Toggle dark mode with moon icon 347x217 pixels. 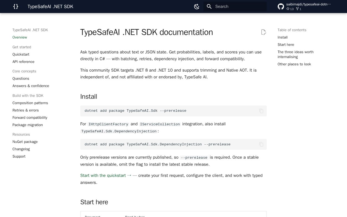click(197, 7)
